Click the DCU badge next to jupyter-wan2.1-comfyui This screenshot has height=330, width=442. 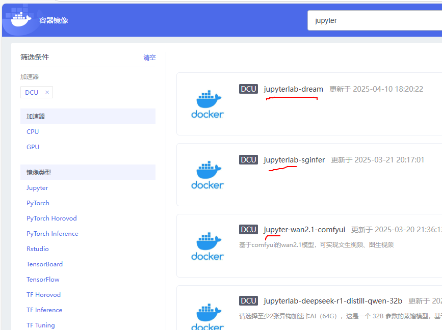click(248, 230)
